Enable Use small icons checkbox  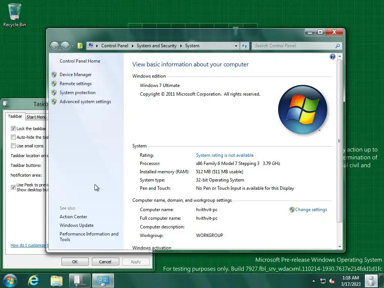point(13,146)
